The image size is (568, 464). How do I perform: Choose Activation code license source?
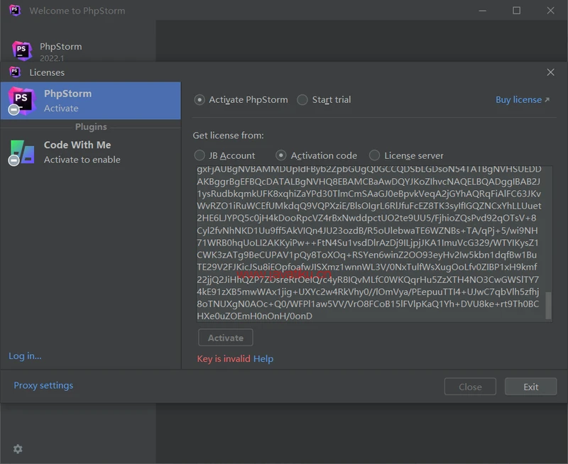281,155
